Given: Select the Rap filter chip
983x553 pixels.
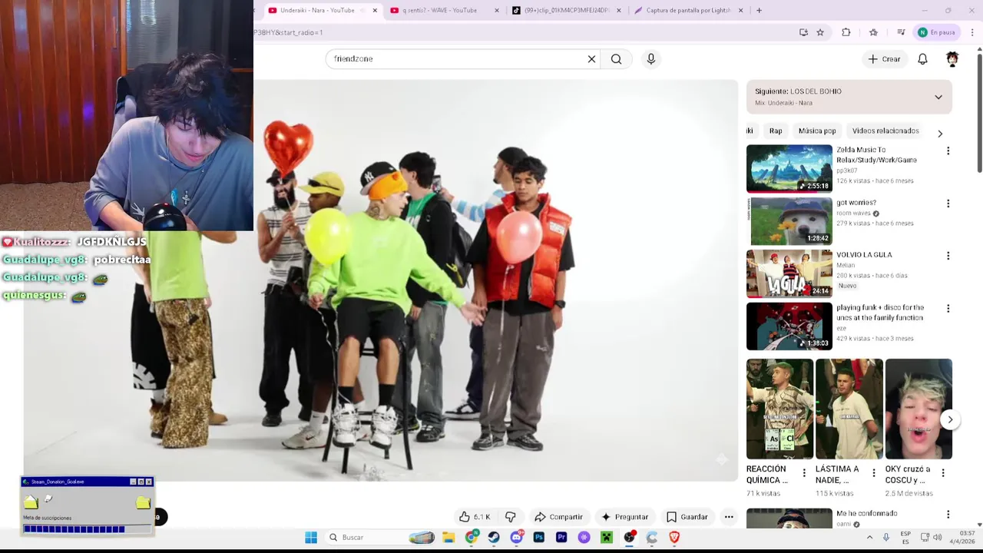Looking at the screenshot, I should (776, 131).
